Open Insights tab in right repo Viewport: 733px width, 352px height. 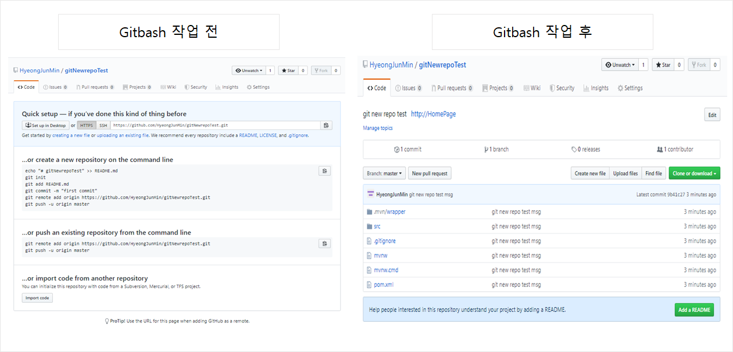[x=596, y=88]
